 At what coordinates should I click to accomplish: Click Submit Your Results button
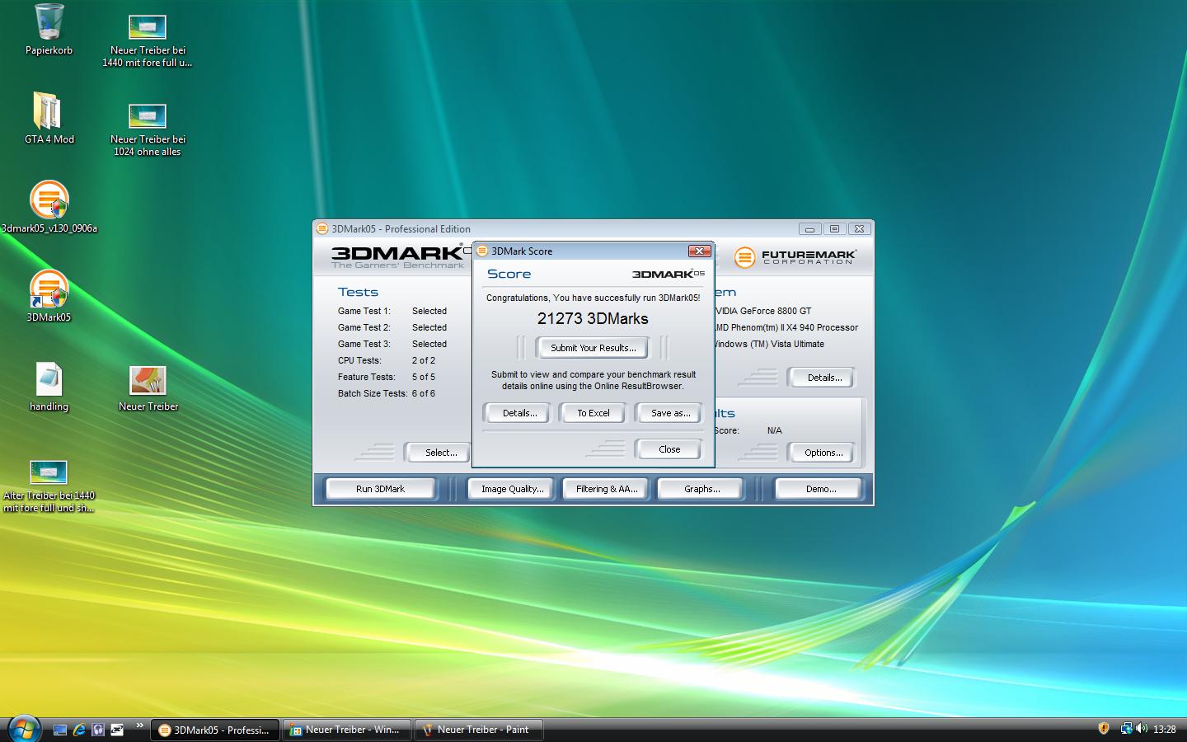tap(593, 348)
